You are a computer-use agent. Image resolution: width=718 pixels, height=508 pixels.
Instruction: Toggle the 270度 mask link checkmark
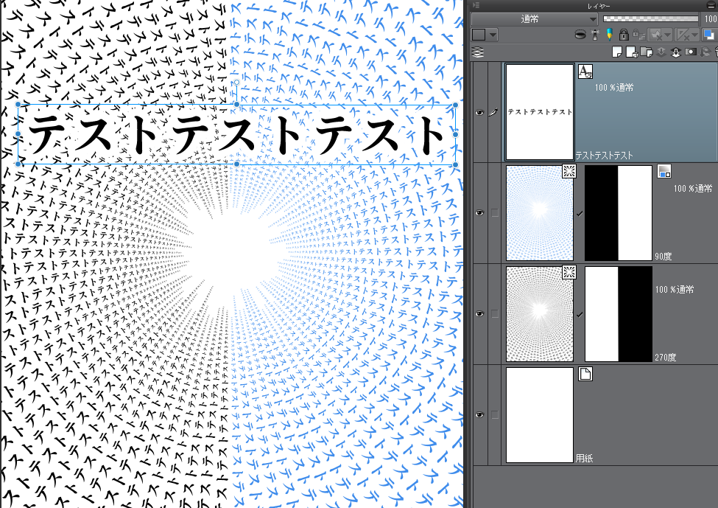click(580, 315)
